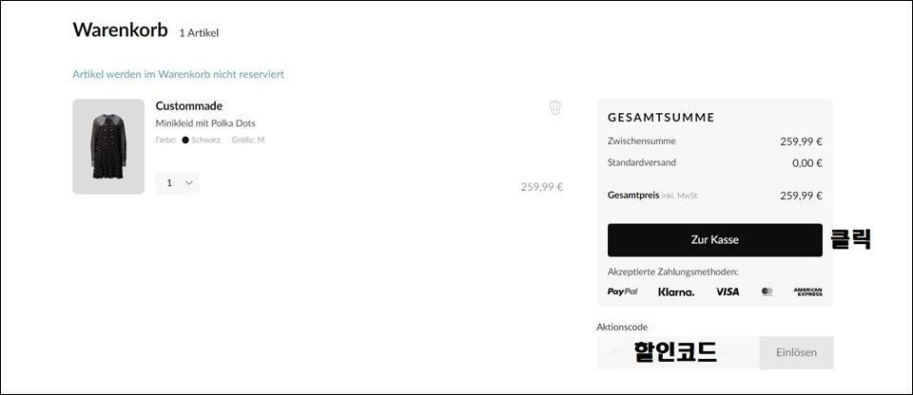This screenshot has width=913, height=395.
Task: Click the American Express logo
Action: 807,292
